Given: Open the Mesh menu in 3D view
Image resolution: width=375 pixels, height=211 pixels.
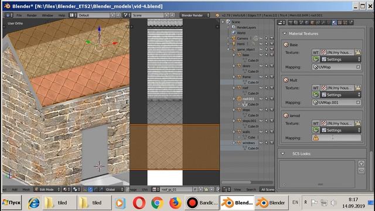Looking at the screenshot, I should pos(26,189).
